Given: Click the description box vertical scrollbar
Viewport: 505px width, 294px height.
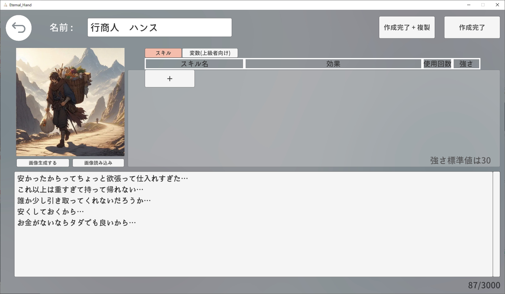Looking at the screenshot, I should (x=496, y=224).
